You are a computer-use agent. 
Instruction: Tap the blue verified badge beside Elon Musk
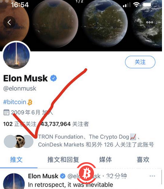[x=54, y=78]
